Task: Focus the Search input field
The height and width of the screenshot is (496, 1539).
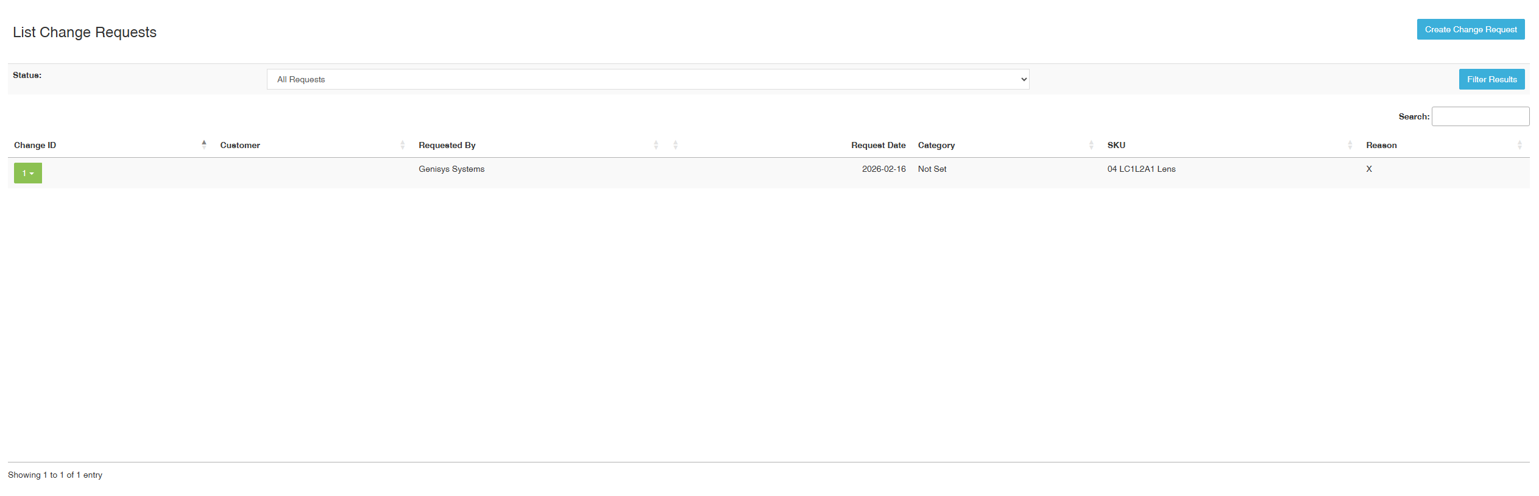Action: pos(1480,116)
